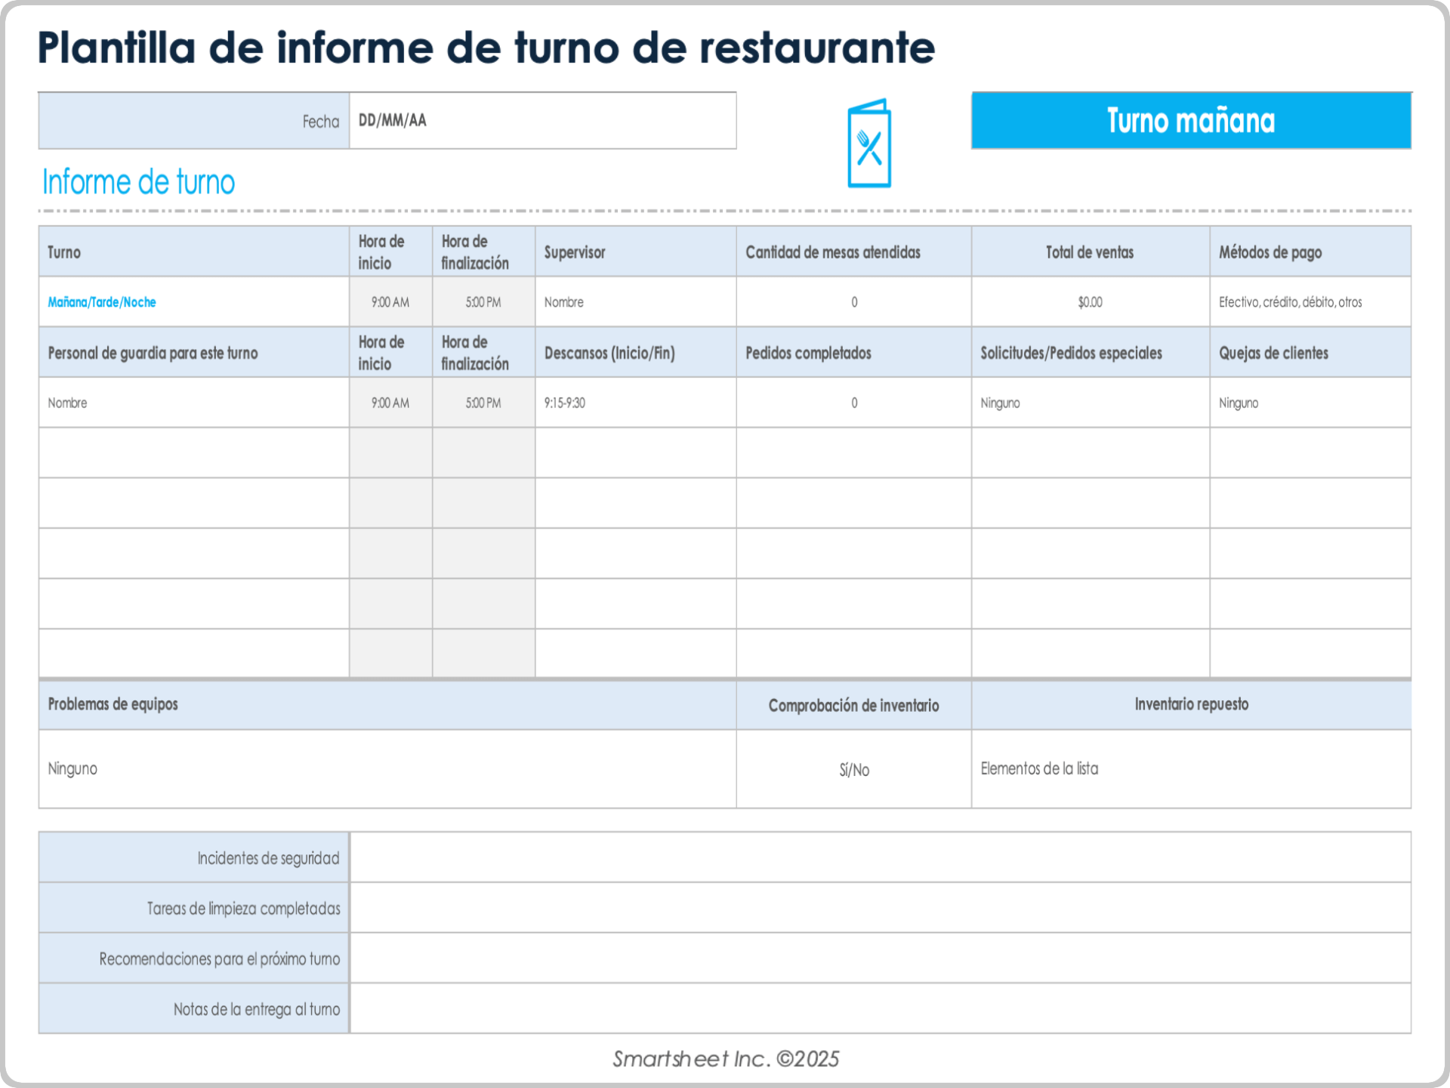The image size is (1450, 1088).
Task: Click Recomendaciones para el próximo turno input field
Action: (x=881, y=958)
